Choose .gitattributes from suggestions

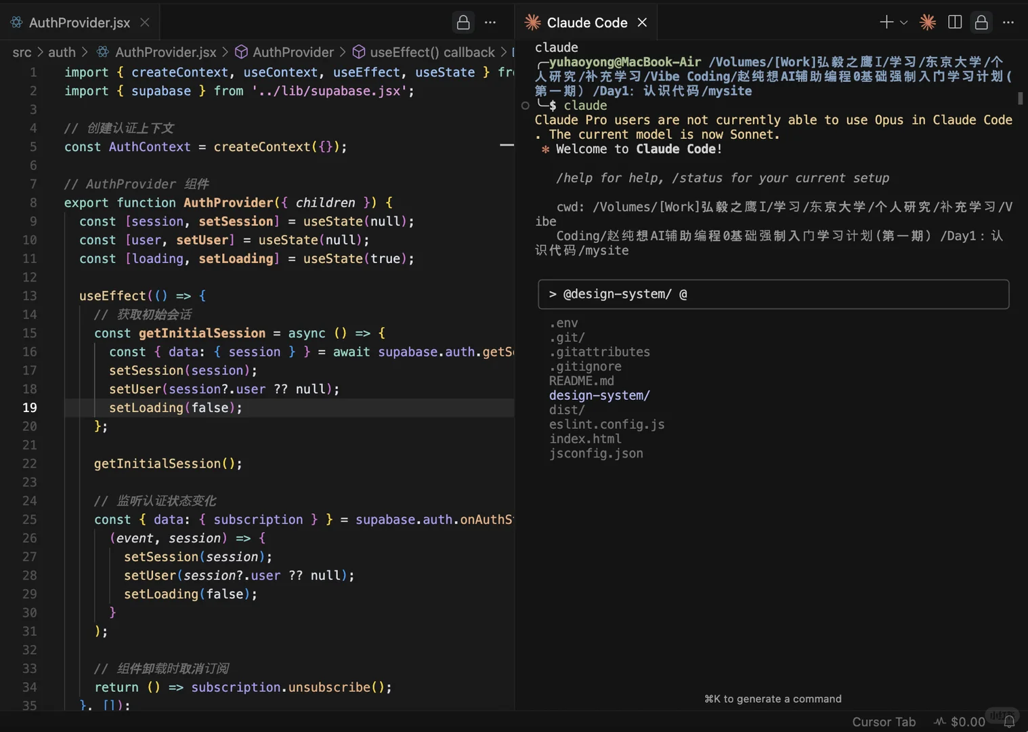[x=599, y=352]
